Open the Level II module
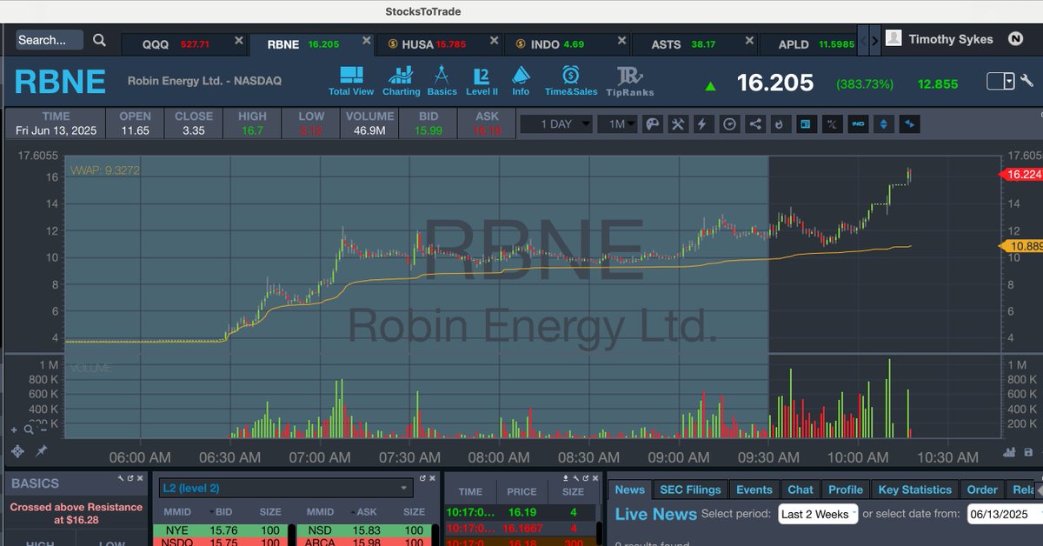Viewport: 1043px width, 546px height. pos(482,81)
